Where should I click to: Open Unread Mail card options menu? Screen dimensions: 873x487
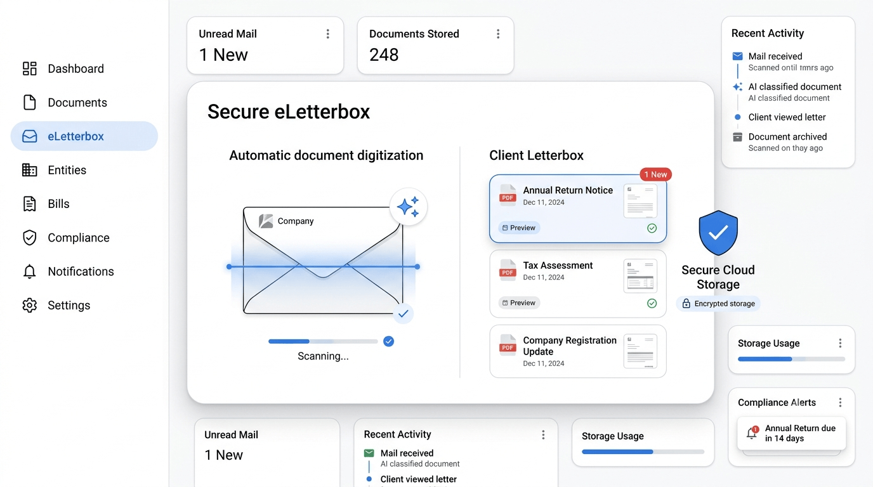tap(328, 34)
